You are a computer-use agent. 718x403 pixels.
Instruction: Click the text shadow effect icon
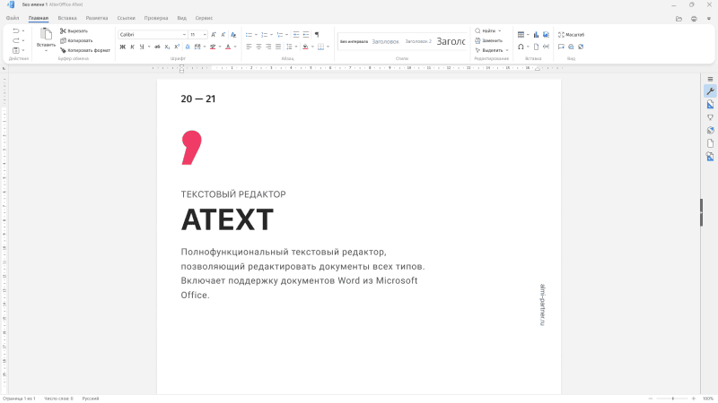pyautogui.click(x=188, y=47)
